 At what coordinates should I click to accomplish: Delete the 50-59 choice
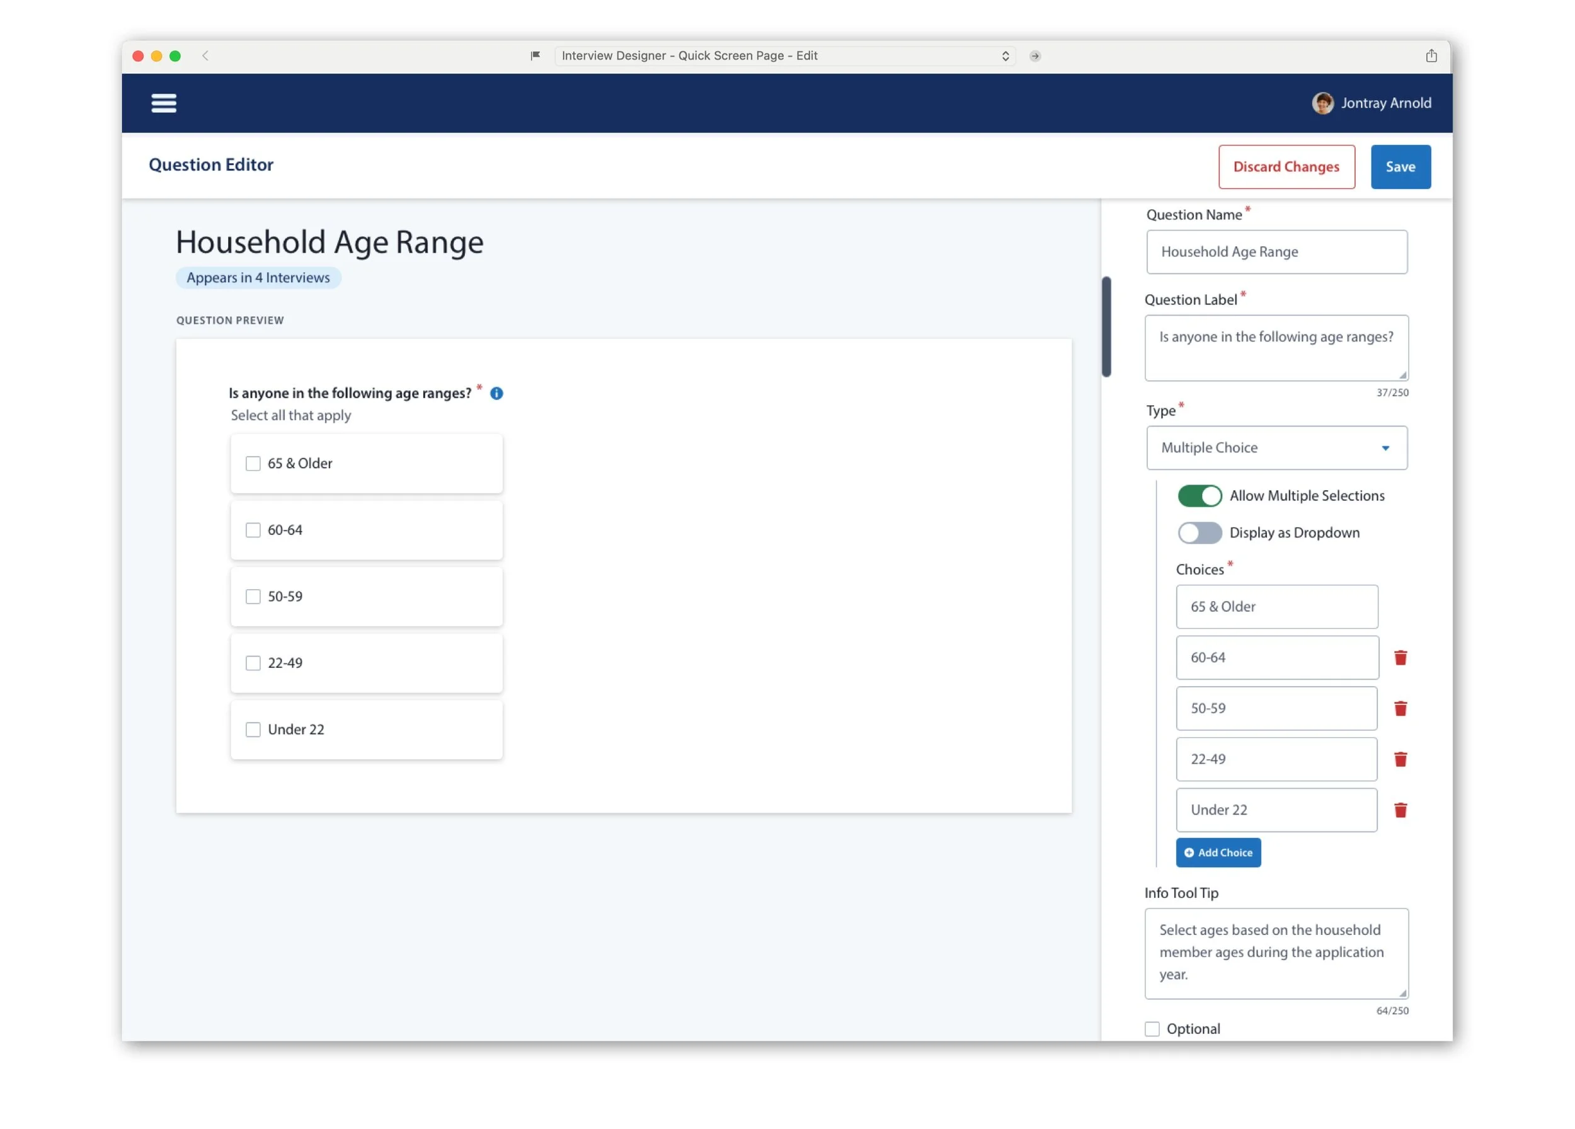pyautogui.click(x=1400, y=708)
